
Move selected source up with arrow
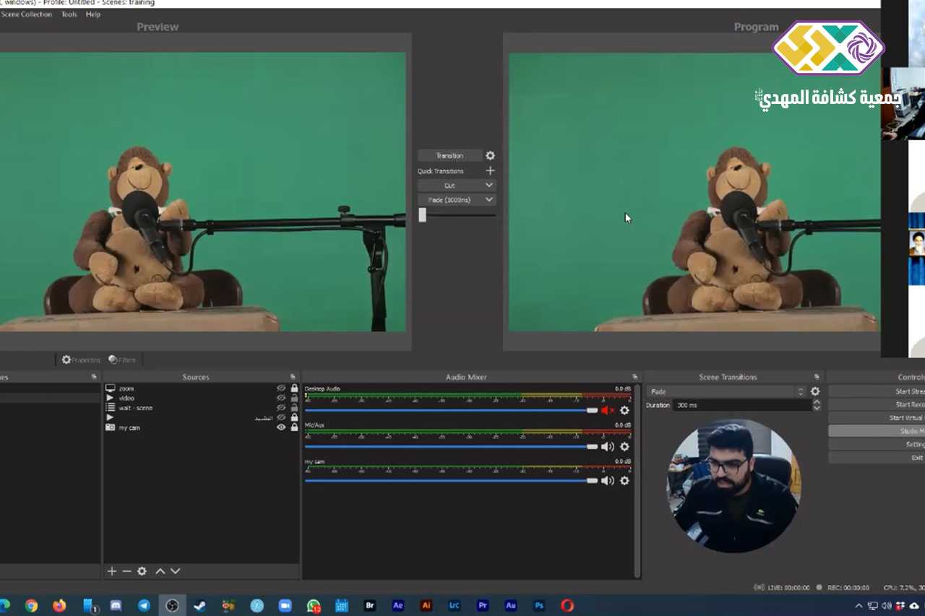click(x=160, y=571)
